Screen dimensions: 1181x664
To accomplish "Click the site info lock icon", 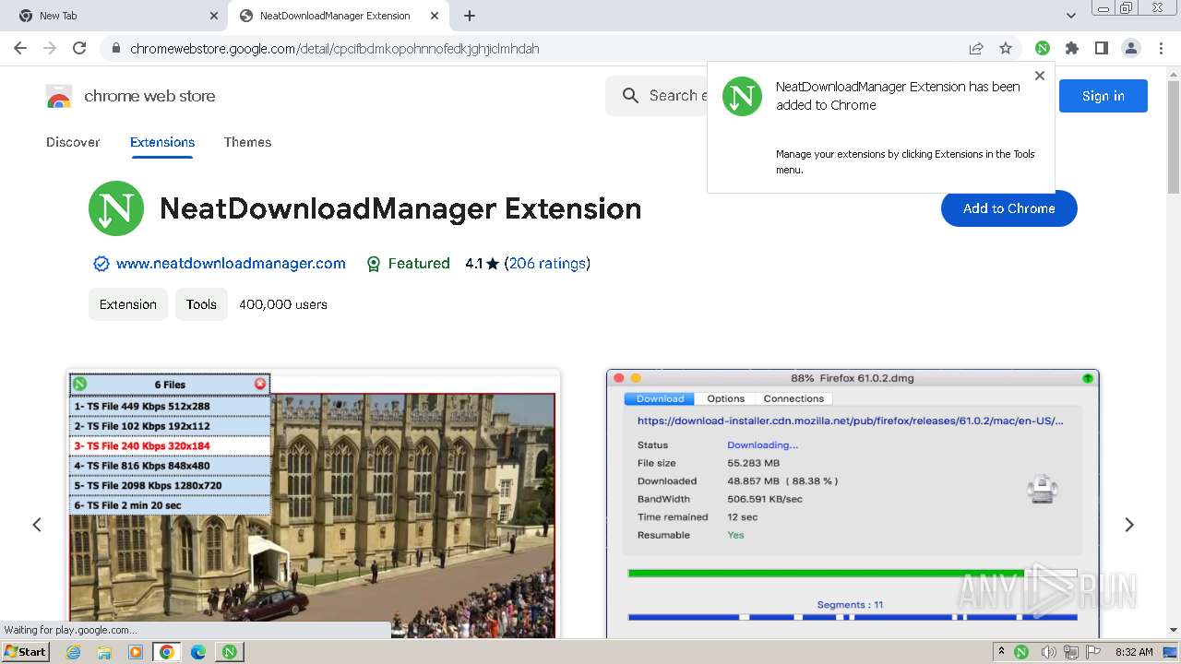I will point(115,48).
